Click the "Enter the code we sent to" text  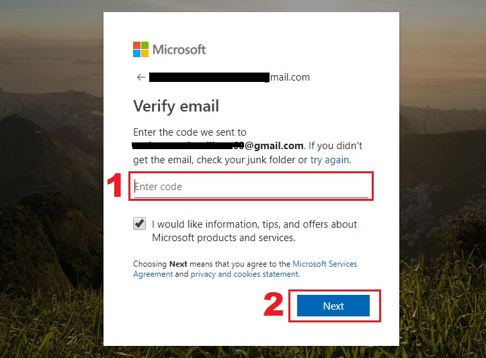[190, 132]
